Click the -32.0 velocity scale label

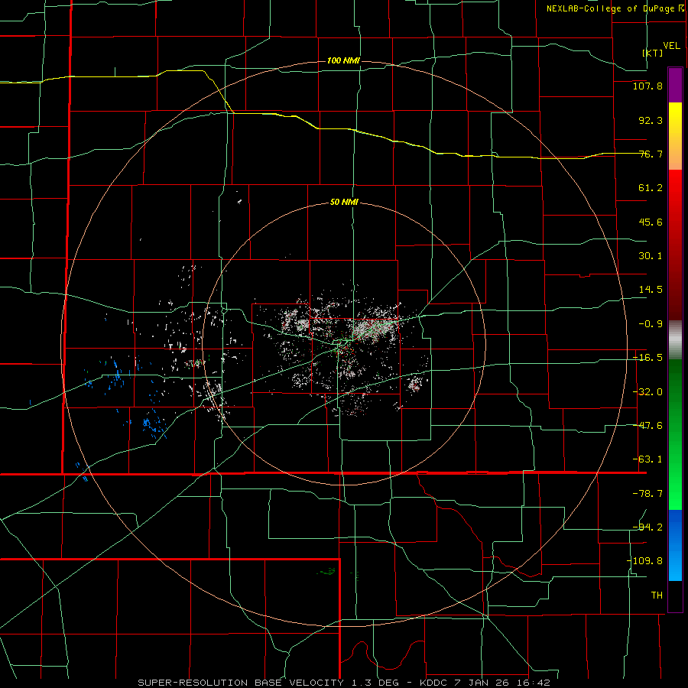click(647, 392)
